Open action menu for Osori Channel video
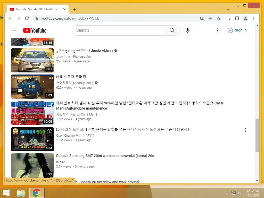The width and height of the screenshot is (264, 198). (x=246, y=130)
